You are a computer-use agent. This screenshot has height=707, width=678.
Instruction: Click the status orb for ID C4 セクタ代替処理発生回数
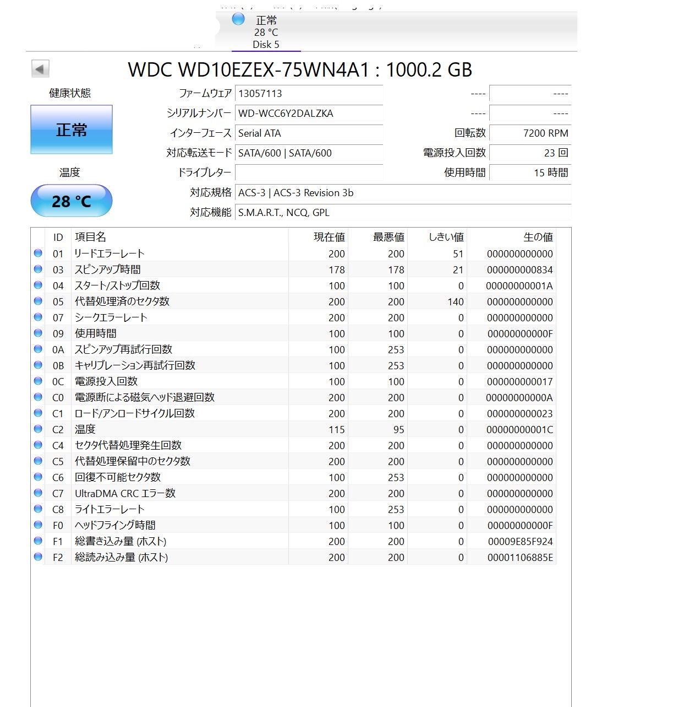pyautogui.click(x=38, y=445)
